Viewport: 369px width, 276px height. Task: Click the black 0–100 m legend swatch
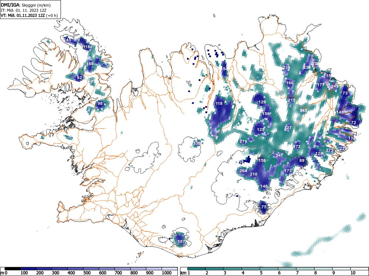click(x=13, y=269)
